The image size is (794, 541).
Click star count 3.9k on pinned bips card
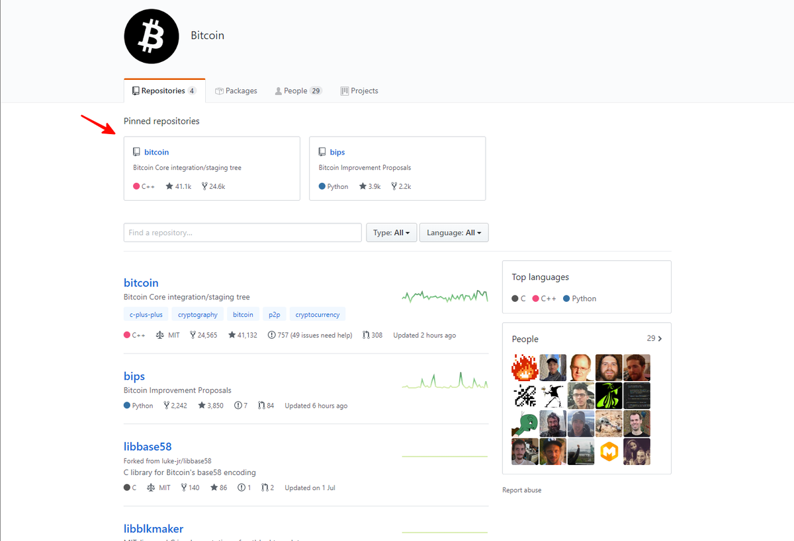(x=370, y=186)
